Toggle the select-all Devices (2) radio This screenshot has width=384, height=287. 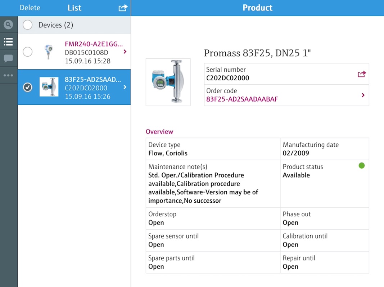(27, 25)
